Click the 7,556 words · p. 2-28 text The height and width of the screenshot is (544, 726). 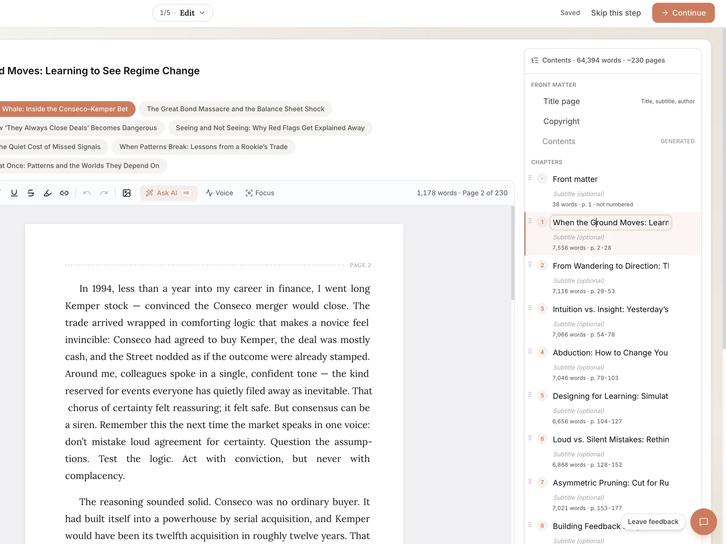tap(581, 248)
